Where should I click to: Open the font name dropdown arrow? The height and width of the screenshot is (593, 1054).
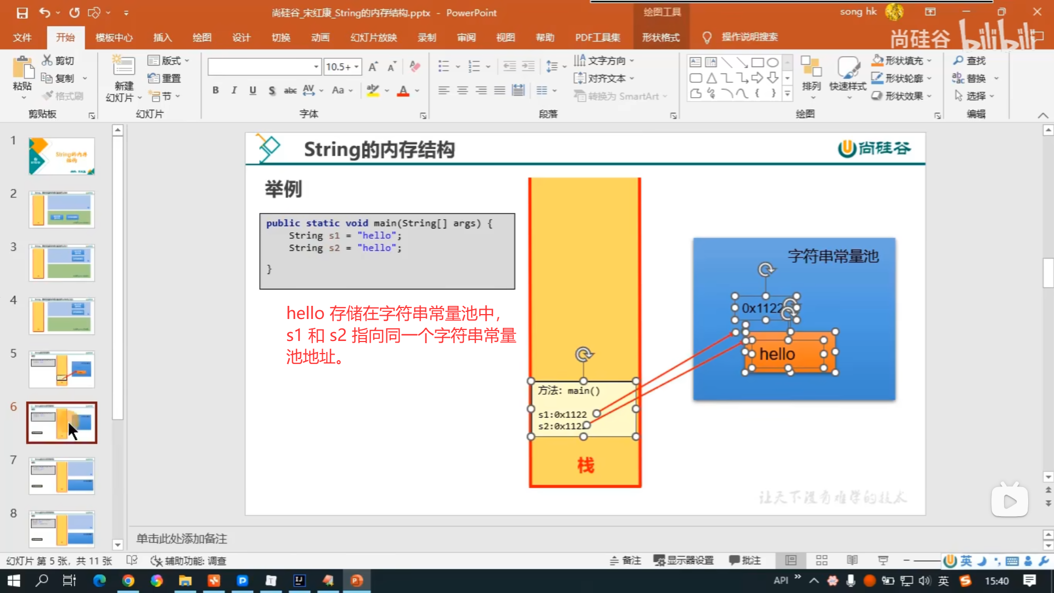pos(316,67)
